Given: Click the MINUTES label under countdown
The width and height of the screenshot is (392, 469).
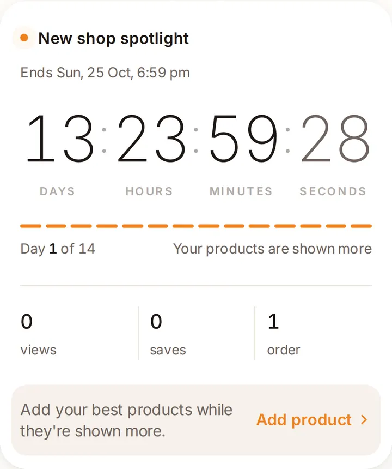Looking at the screenshot, I should [x=241, y=191].
